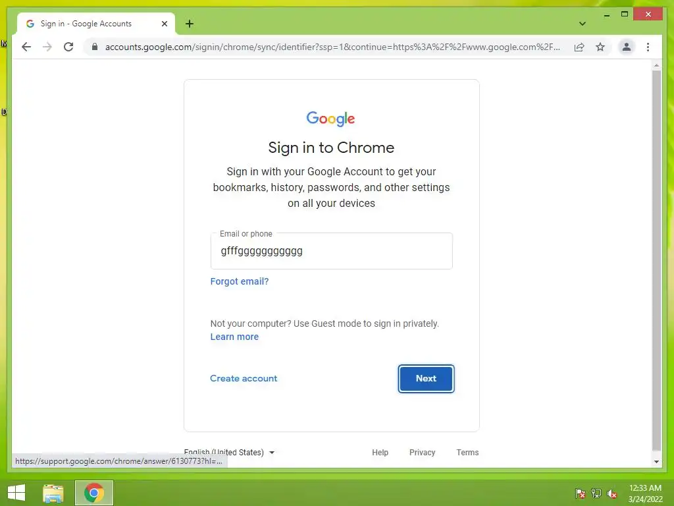
Task: Open the Learn more link
Action: (x=234, y=337)
